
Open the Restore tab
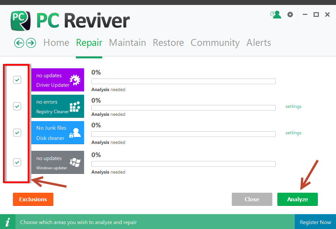168,43
